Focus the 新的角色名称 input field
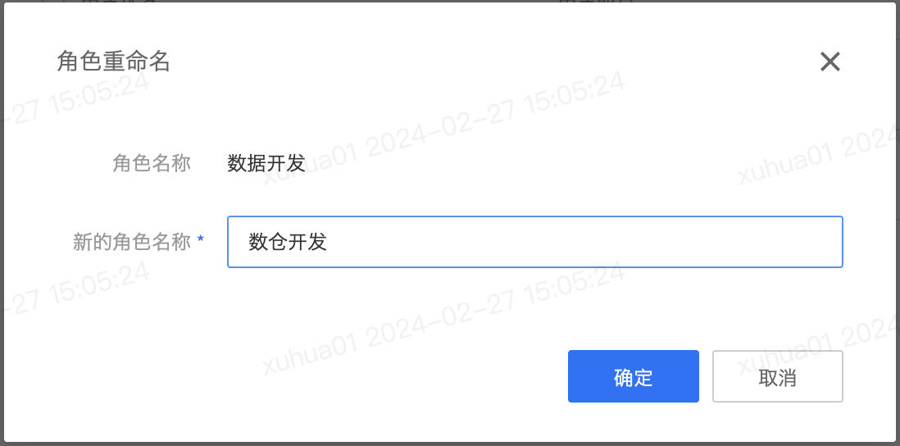The height and width of the screenshot is (446, 900). [x=535, y=242]
